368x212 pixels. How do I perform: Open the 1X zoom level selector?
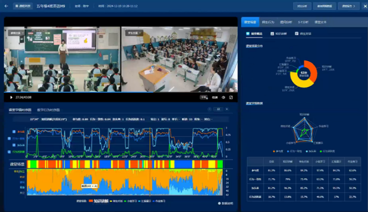(218, 109)
